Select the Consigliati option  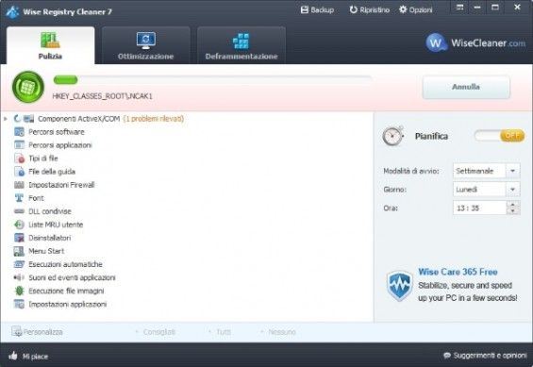pyautogui.click(x=159, y=332)
